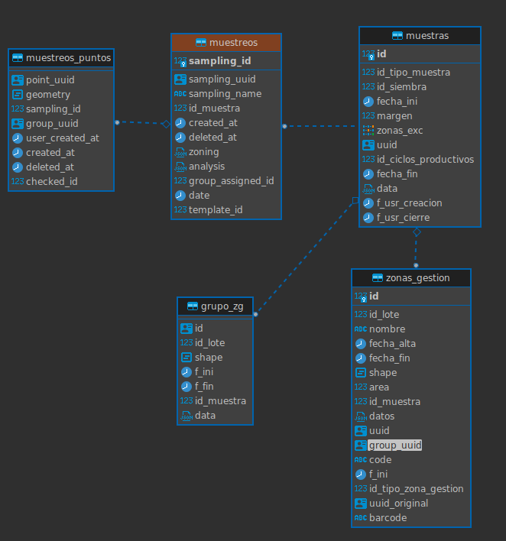The image size is (506, 541).
Task: Click the UUID icon next to point_uuid
Action: tap(18, 80)
